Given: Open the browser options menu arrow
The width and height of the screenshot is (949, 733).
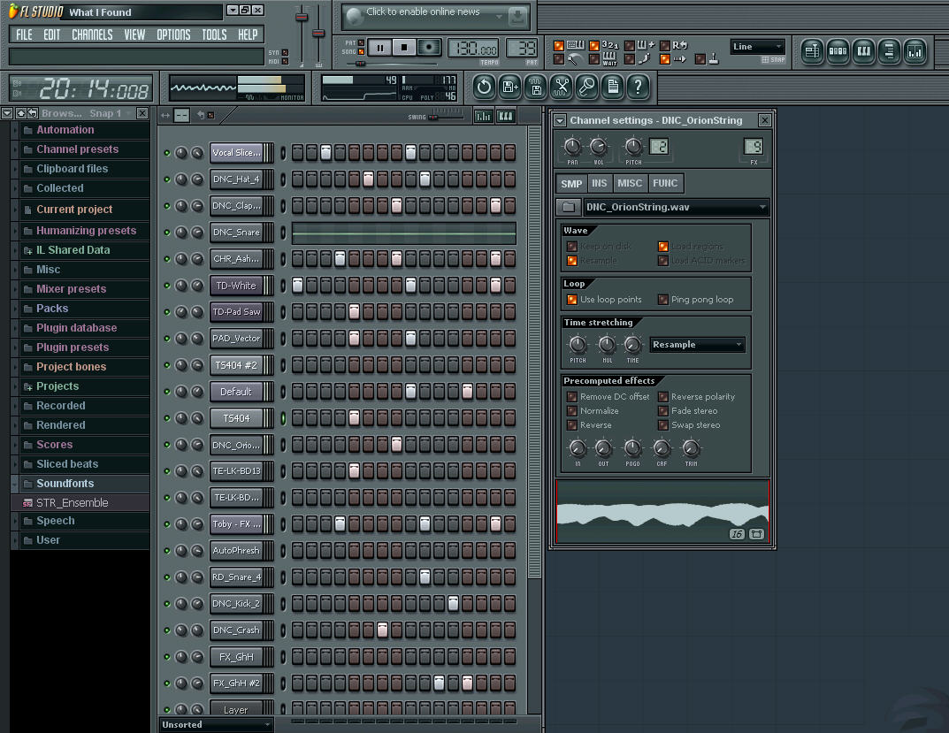Looking at the screenshot, I should [x=7, y=113].
